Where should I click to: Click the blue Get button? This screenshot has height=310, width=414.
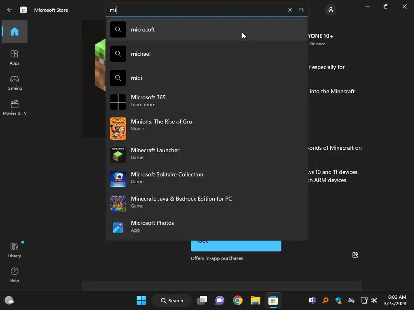pyautogui.click(x=236, y=246)
